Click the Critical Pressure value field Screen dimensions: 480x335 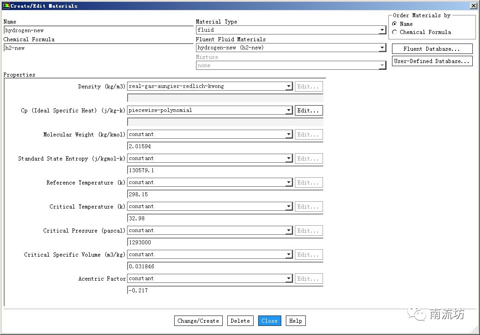[x=225, y=243]
